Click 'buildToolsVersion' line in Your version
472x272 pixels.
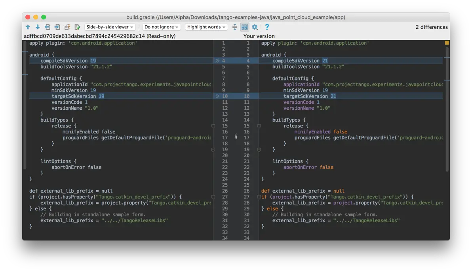[308, 67]
